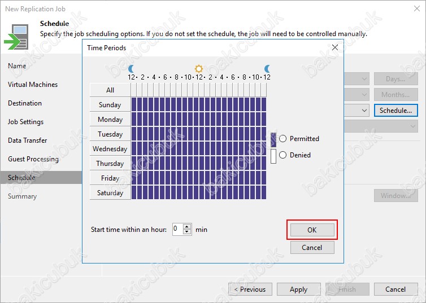The height and width of the screenshot is (303, 426).
Task: Select the Saturday row header
Action: [110, 192]
